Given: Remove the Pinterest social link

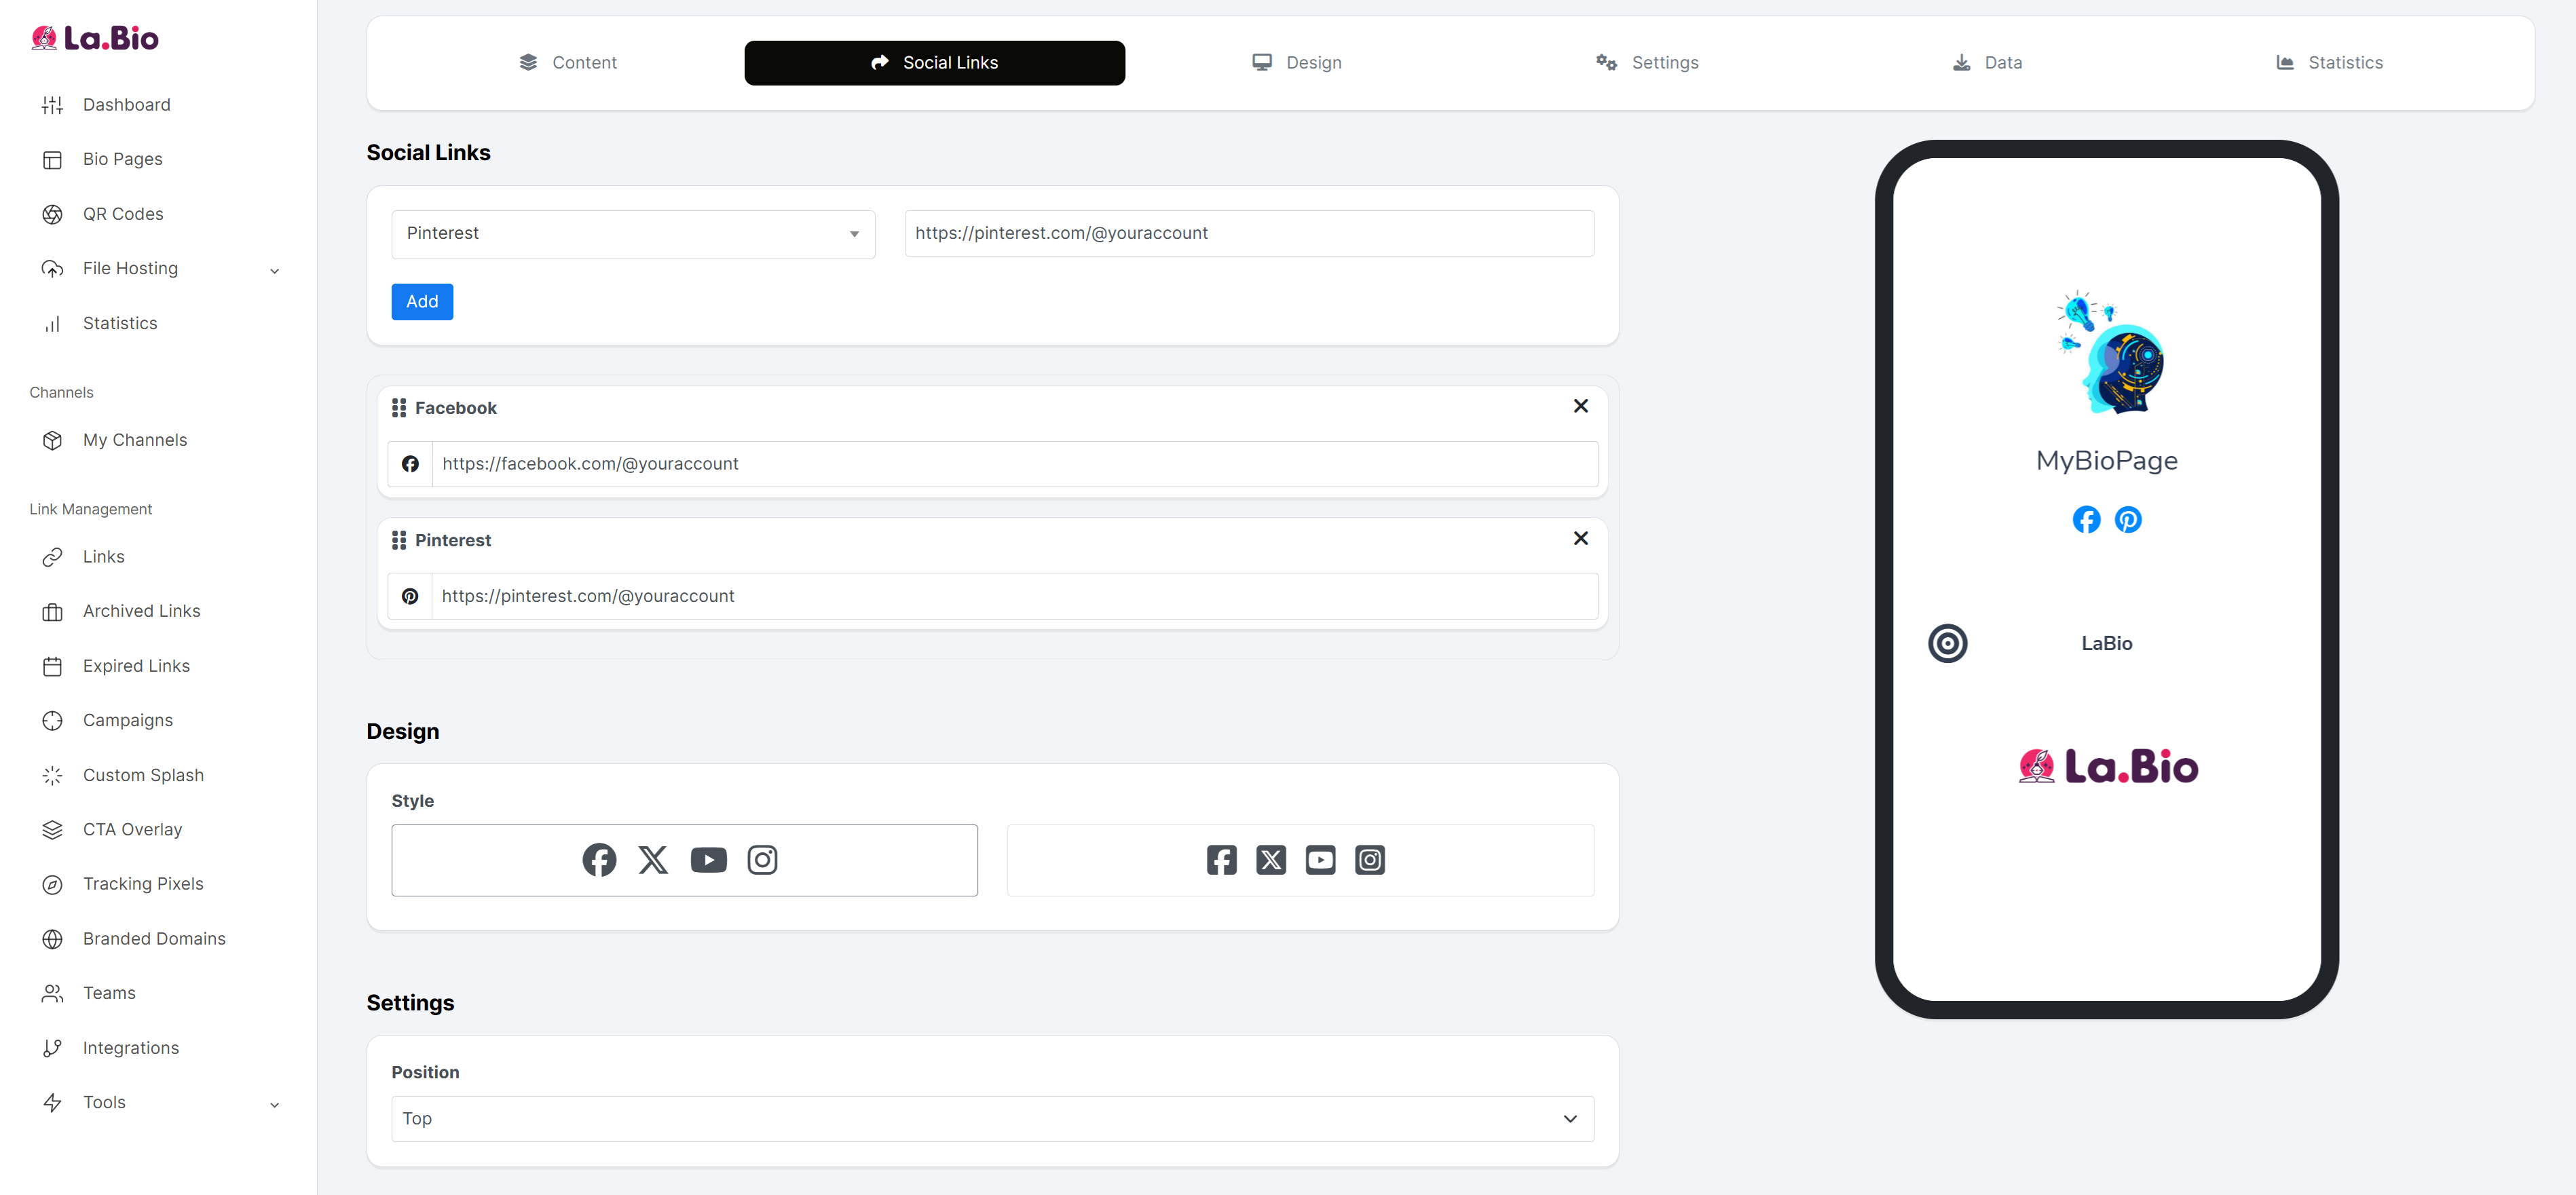Looking at the screenshot, I should tap(1580, 538).
